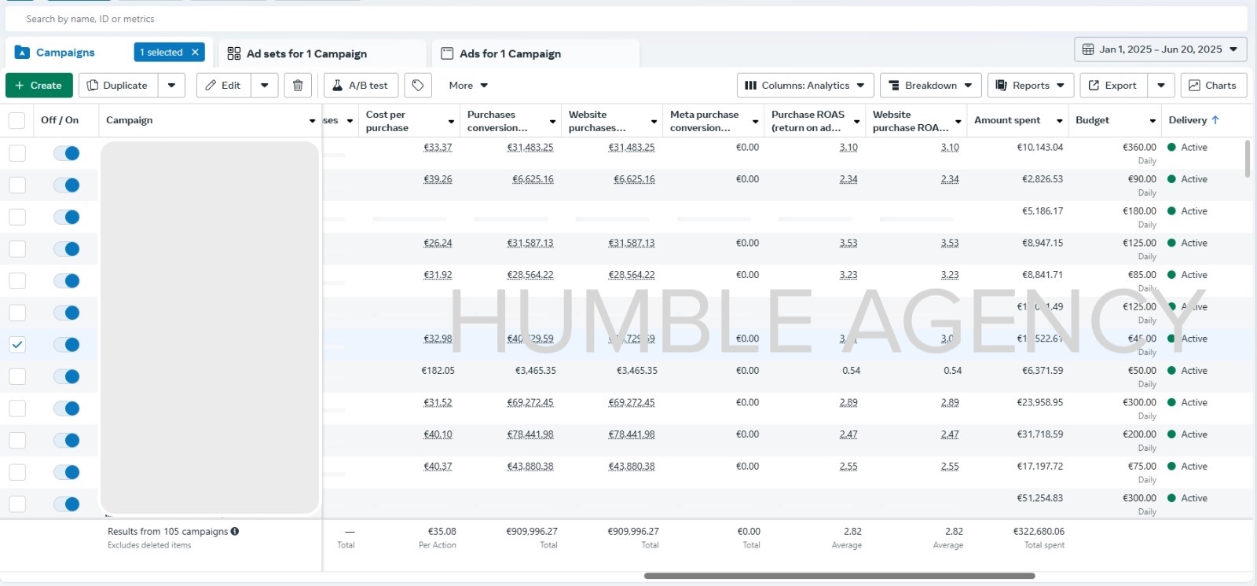Uncheck the selected campaign row checkbox

coord(17,345)
